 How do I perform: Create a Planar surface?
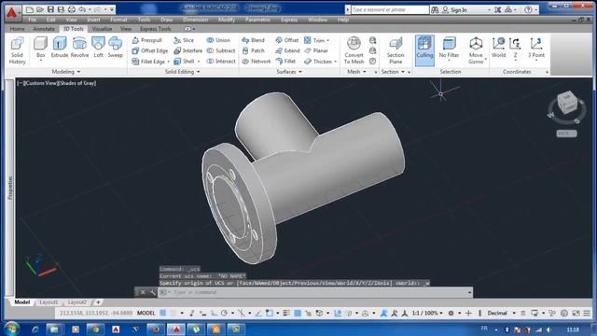[x=316, y=50]
